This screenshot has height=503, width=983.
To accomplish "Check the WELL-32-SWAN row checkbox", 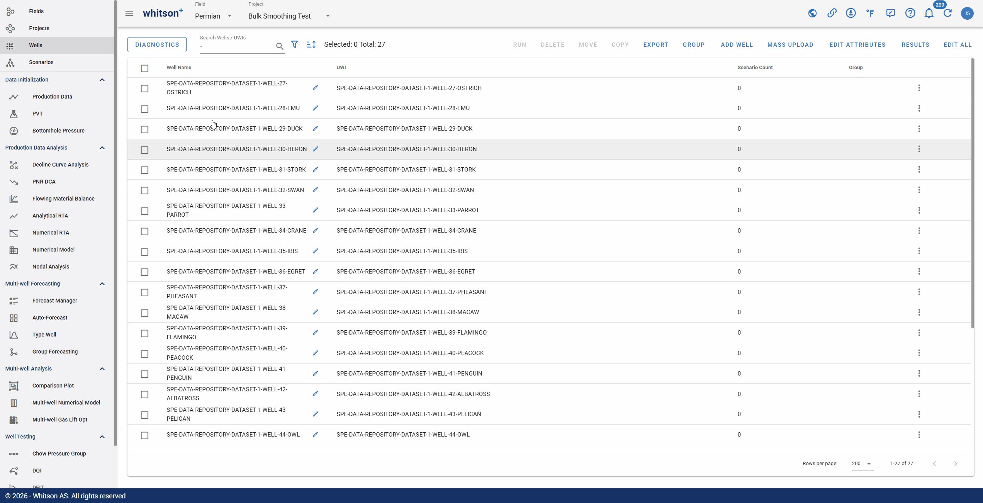I will pyautogui.click(x=144, y=190).
